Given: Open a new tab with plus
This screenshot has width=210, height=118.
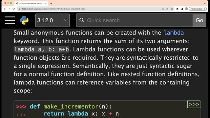Looking at the screenshot, I should point(51,4).
